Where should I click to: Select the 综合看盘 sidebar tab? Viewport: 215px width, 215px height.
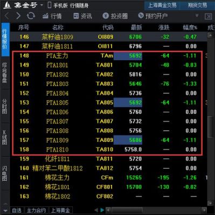pyautogui.click(x=5, y=73)
